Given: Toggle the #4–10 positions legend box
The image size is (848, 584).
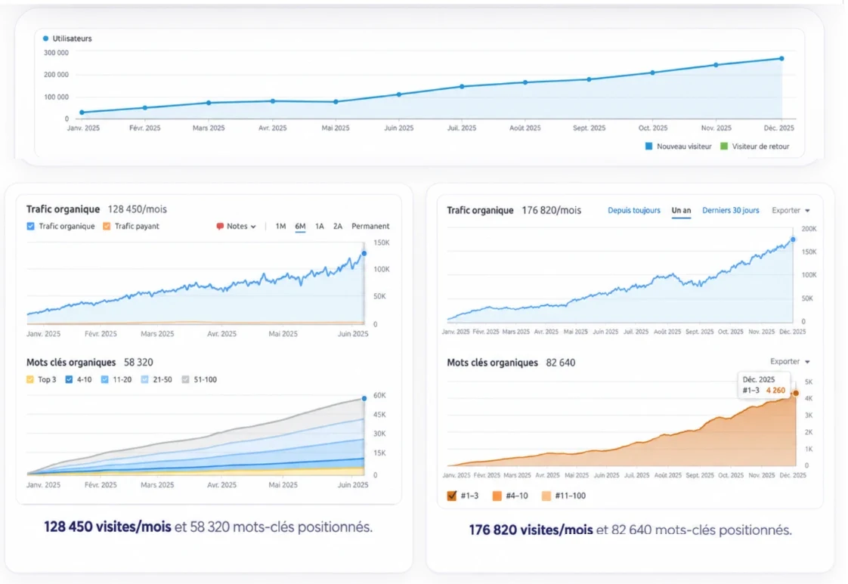Looking at the screenshot, I should click(x=497, y=496).
